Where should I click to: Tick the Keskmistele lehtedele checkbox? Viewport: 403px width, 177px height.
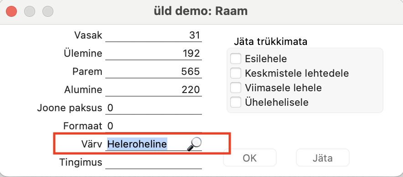[x=236, y=73]
